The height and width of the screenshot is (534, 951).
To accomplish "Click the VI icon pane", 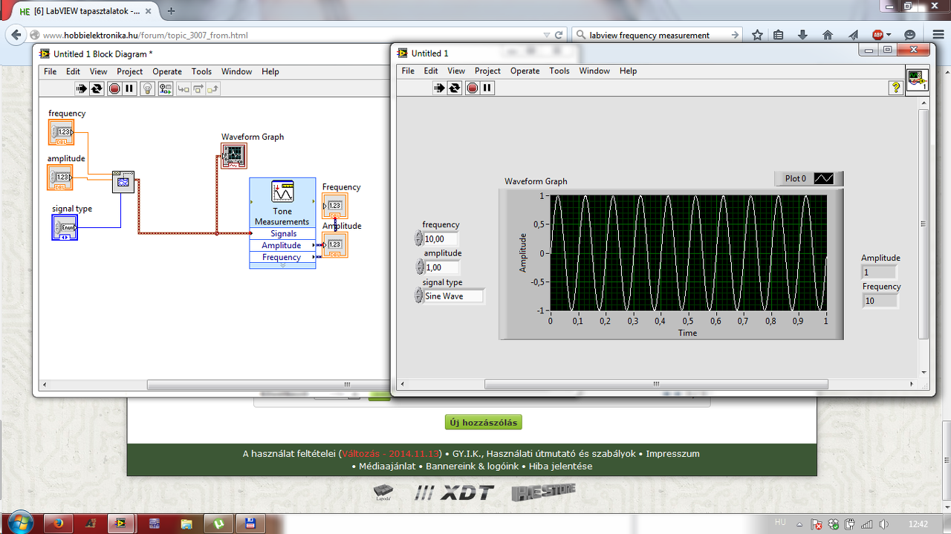I will click(918, 80).
